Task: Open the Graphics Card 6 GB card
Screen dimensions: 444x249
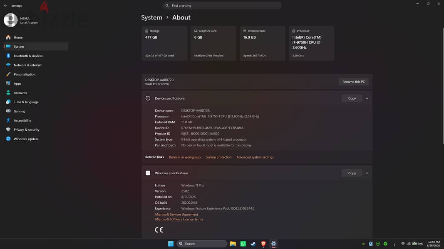Action: click(213, 43)
